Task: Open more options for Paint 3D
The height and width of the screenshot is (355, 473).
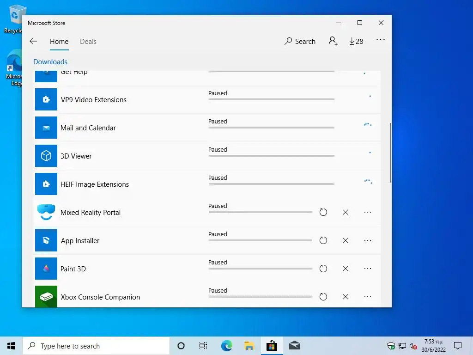Action: pos(367,269)
